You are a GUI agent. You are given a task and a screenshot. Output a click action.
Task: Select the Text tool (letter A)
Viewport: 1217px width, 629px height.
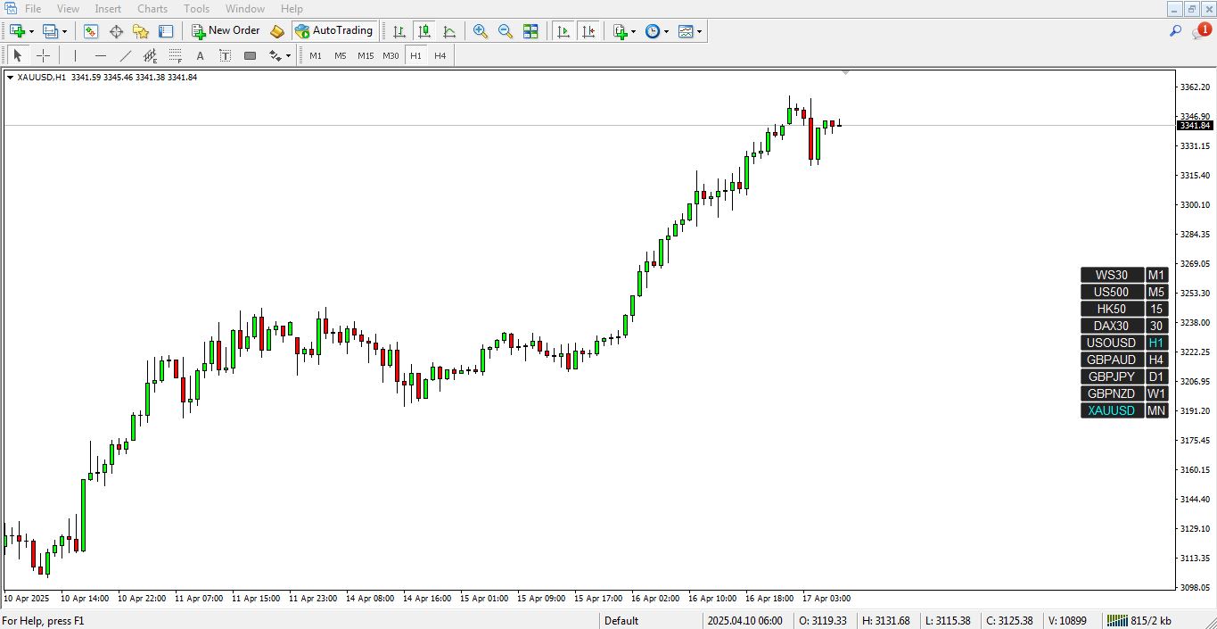pyautogui.click(x=201, y=55)
